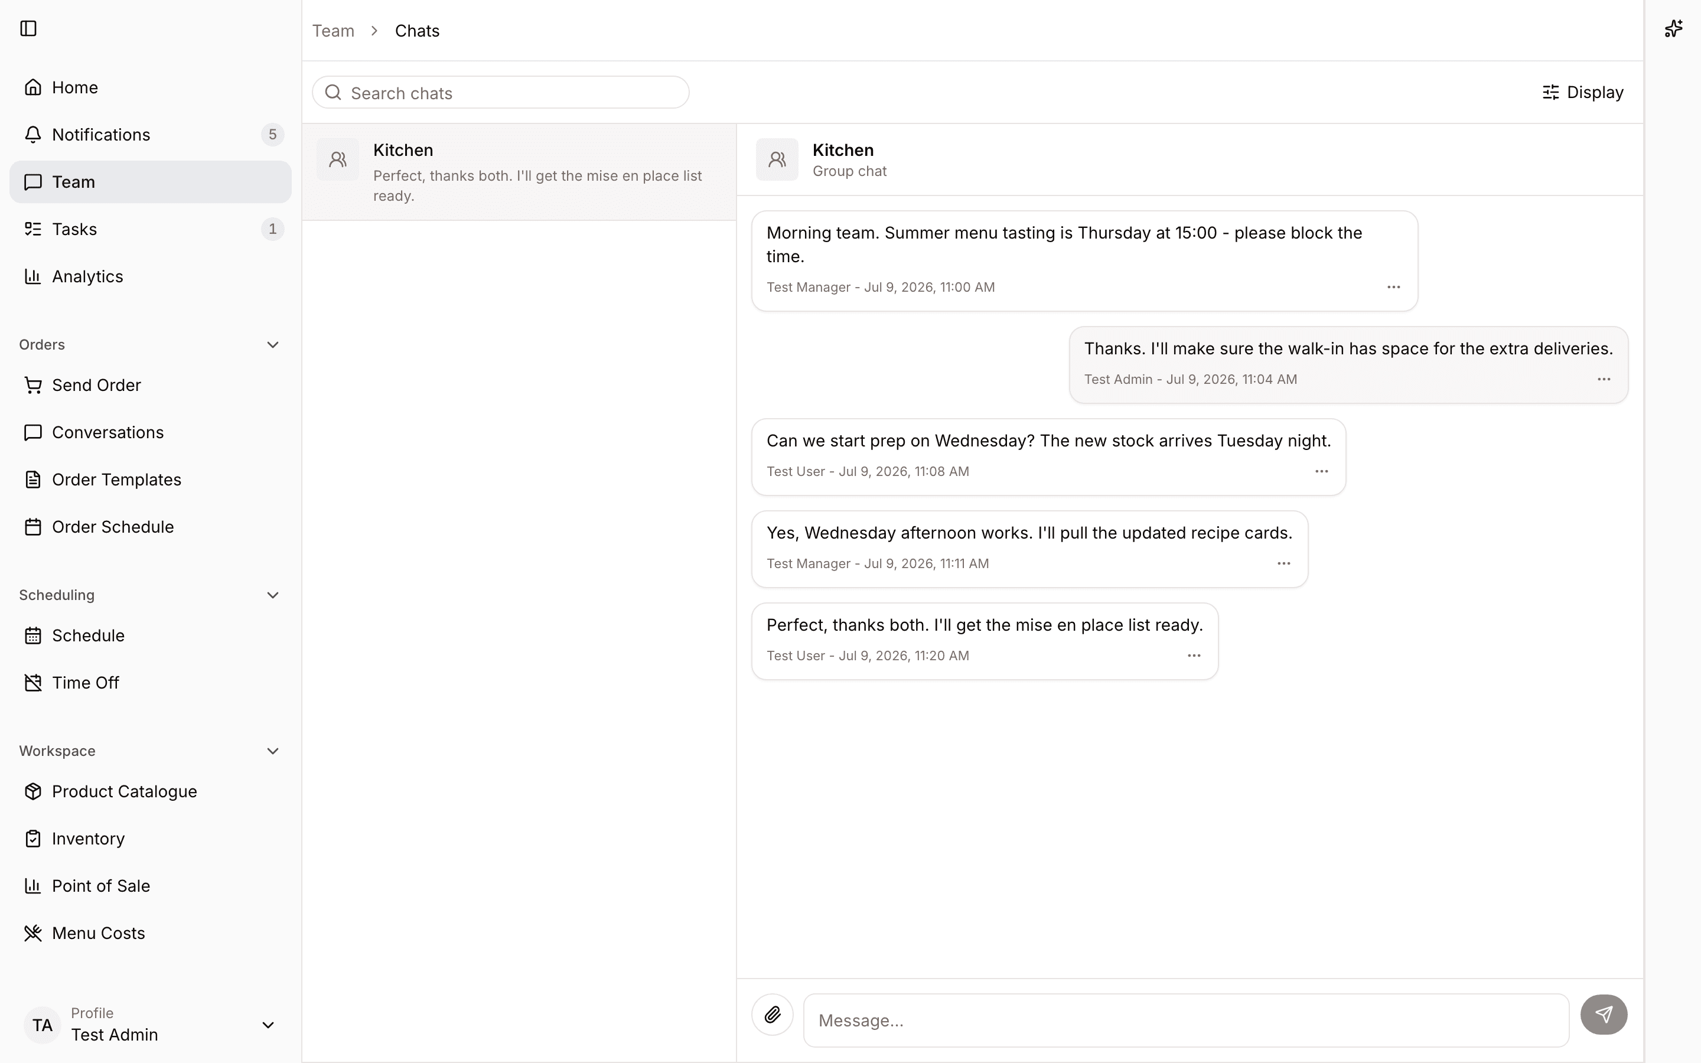The width and height of the screenshot is (1701, 1063).
Task: Expand the Test Admin profile menu
Action: tap(268, 1025)
